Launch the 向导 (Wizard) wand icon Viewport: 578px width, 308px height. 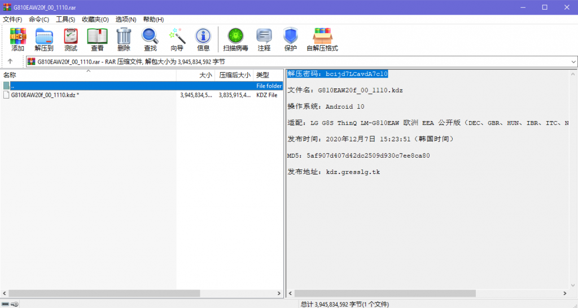177,39
